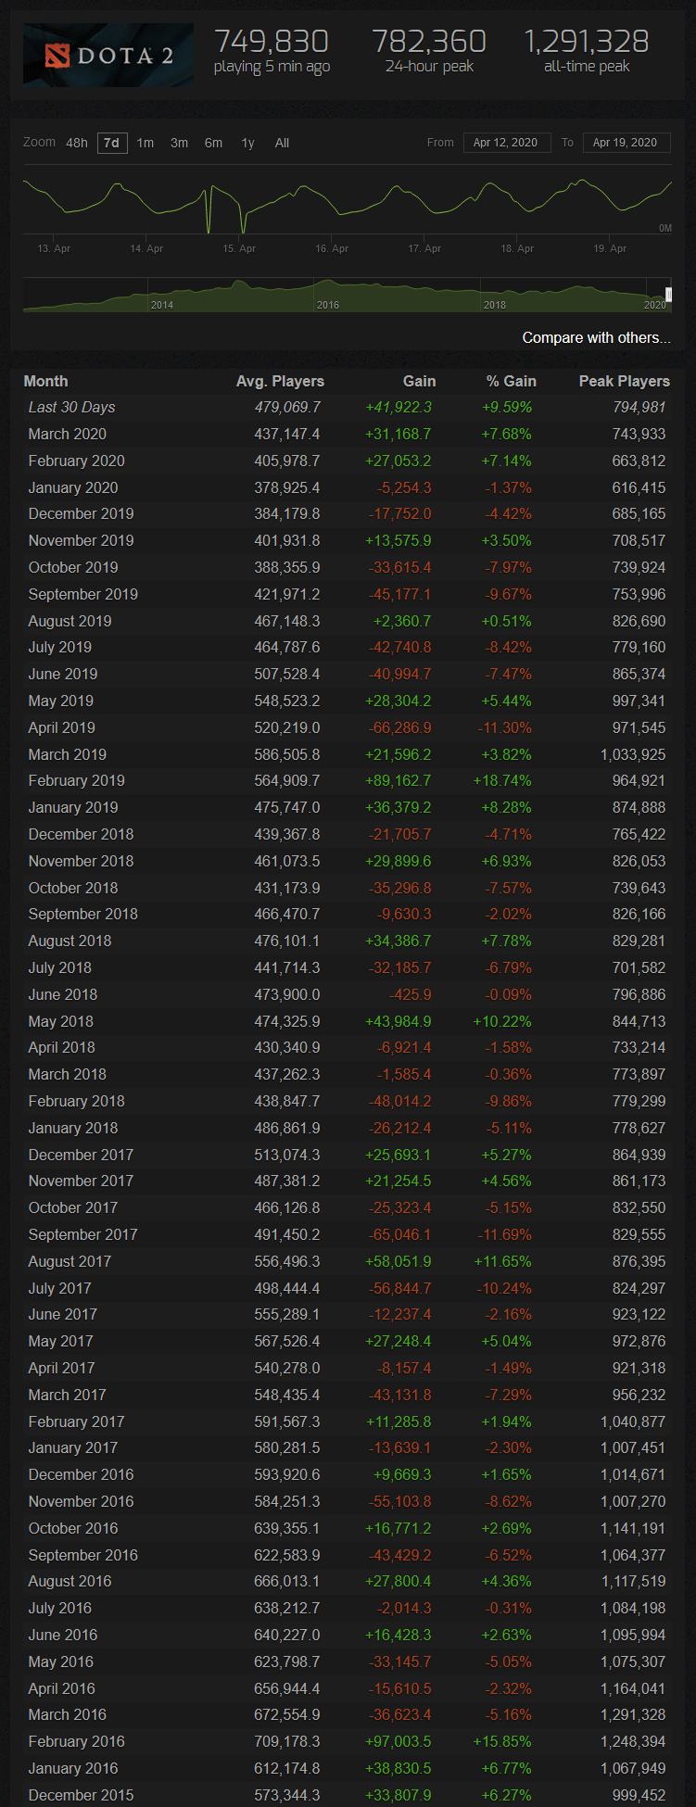Show All time range in chart

pos(282,143)
